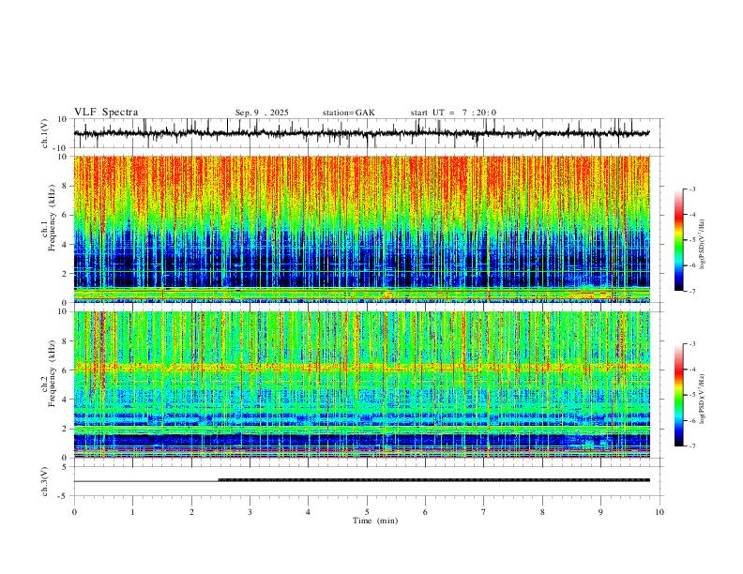
Task: Click time axis tick label '9'
Action: coord(600,512)
